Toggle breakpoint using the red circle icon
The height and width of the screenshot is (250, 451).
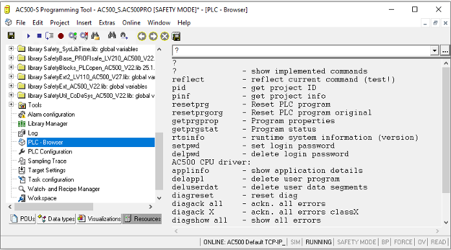point(61,36)
